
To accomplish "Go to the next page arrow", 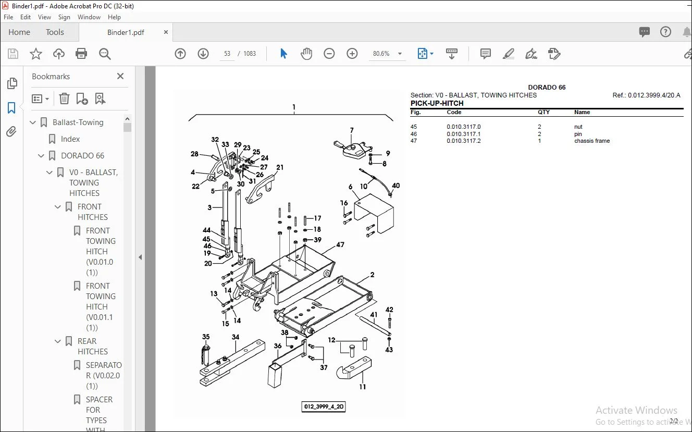I will tap(203, 54).
